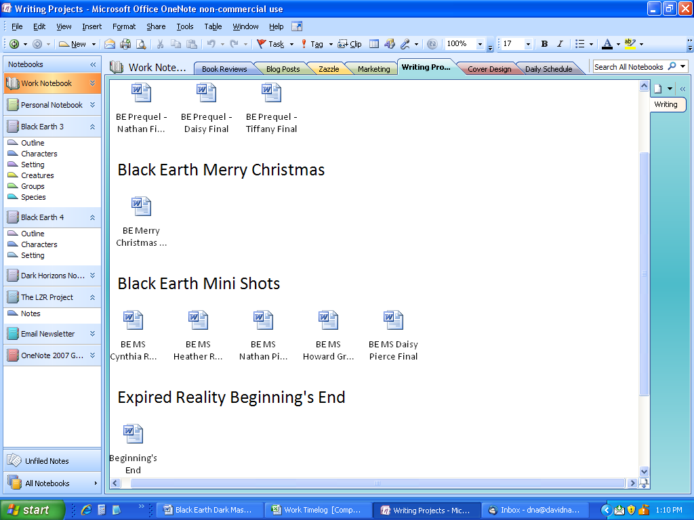Open the Table menu
Screen dimensions: 694x520
click(x=213, y=26)
